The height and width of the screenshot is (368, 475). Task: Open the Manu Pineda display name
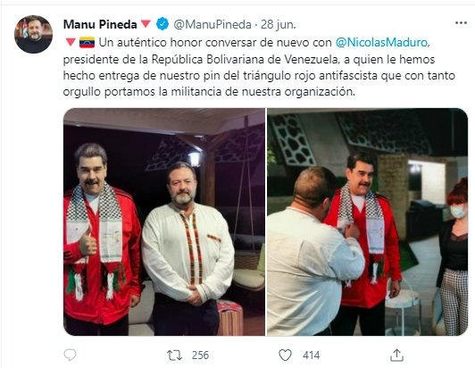tap(100, 24)
